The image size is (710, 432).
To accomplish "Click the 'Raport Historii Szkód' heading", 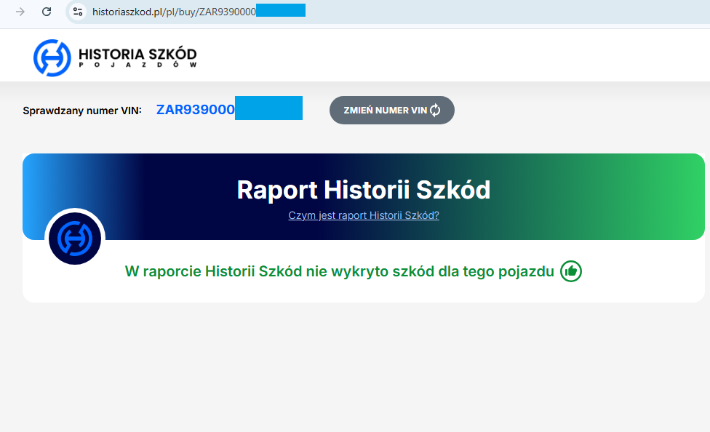I will 364,189.
